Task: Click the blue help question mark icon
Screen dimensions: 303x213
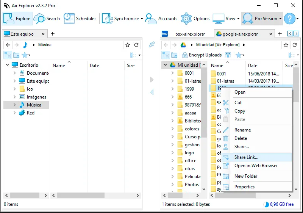Action: (x=290, y=19)
